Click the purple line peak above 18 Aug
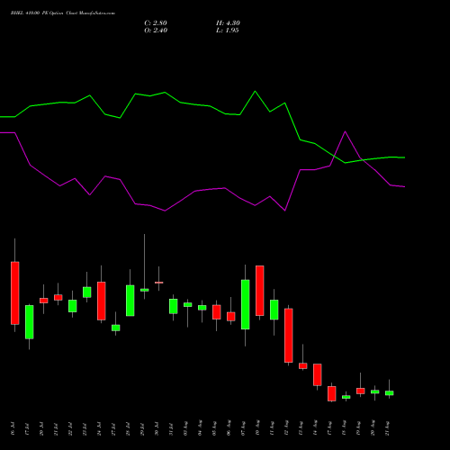450x450 pixels. 346,131
